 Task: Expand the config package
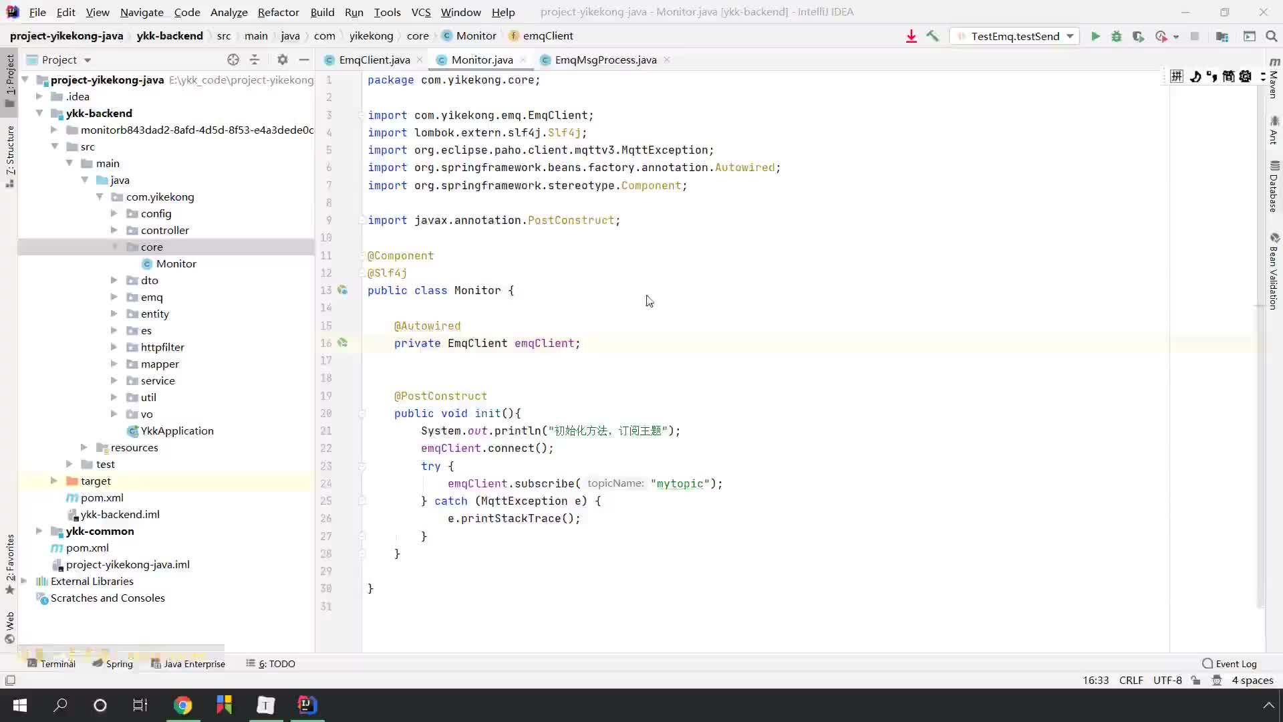pyautogui.click(x=114, y=213)
